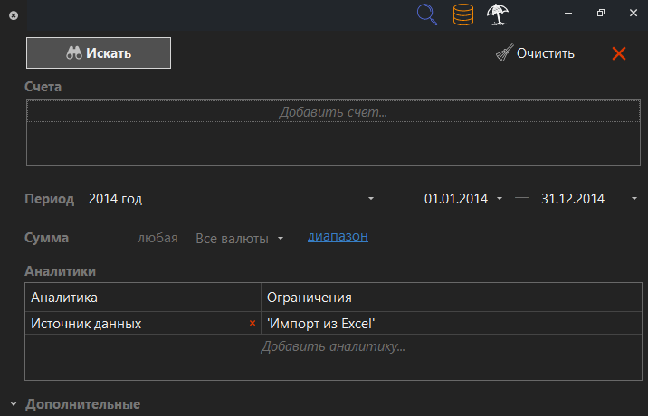Click the small round close icon at top left
This screenshot has width=648, height=416.
pos(14,15)
